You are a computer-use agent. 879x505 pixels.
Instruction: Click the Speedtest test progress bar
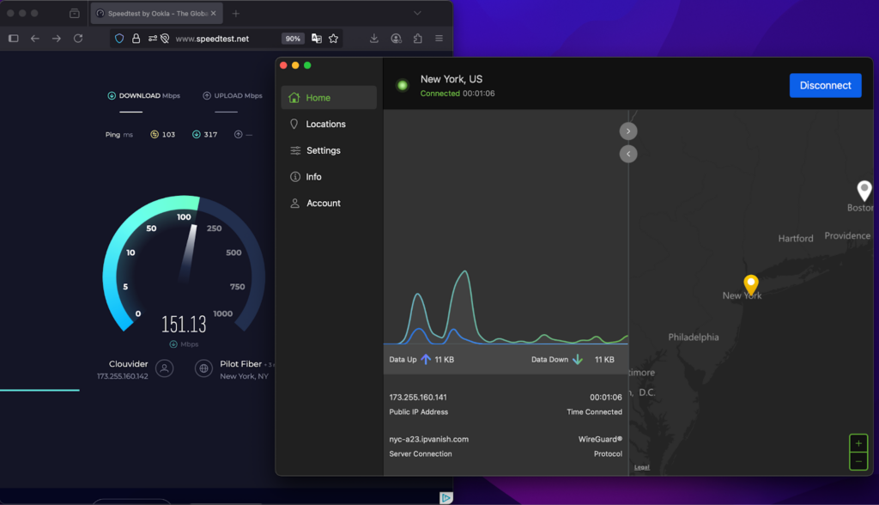(39, 390)
